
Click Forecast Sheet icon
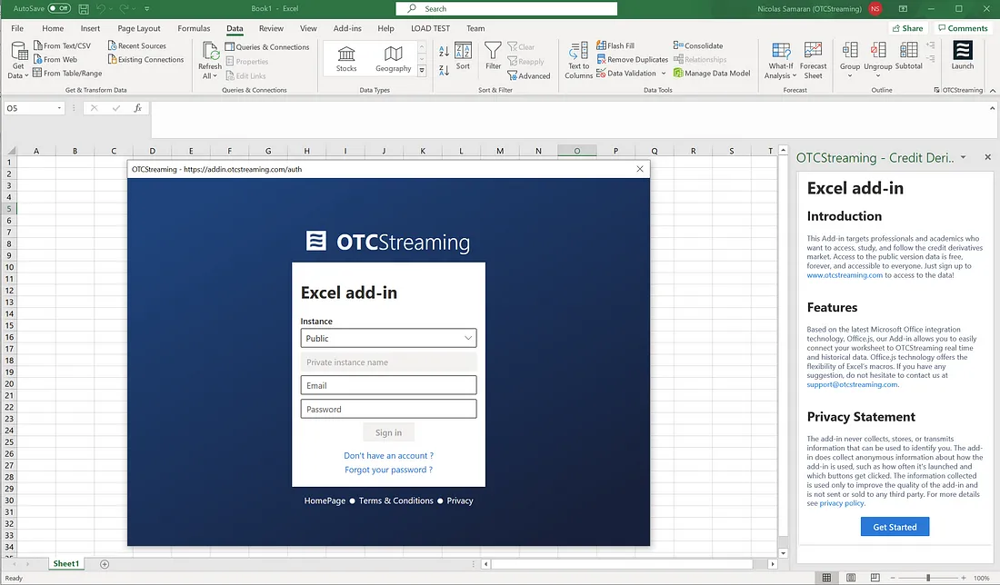pyautogui.click(x=813, y=50)
